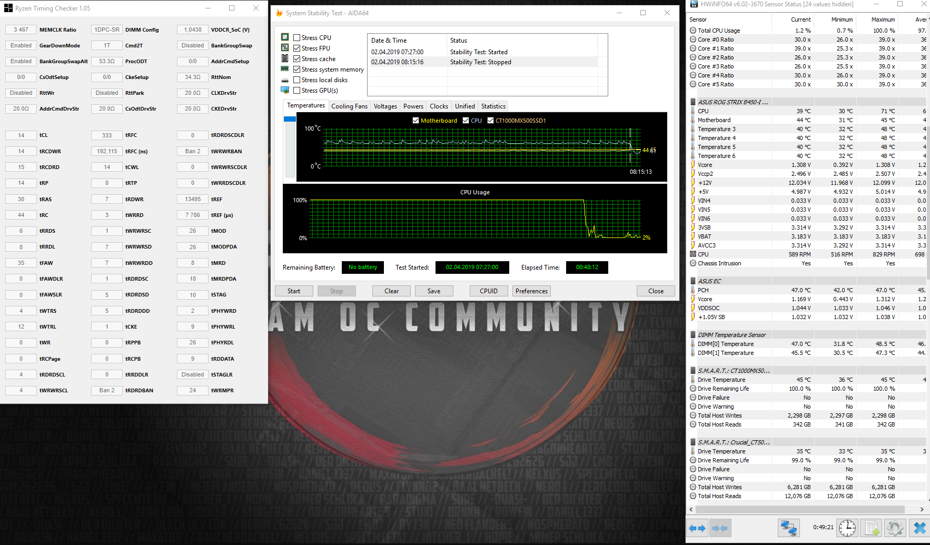Click the lightning icon beside +12V
The width and height of the screenshot is (930, 545).
point(693,183)
